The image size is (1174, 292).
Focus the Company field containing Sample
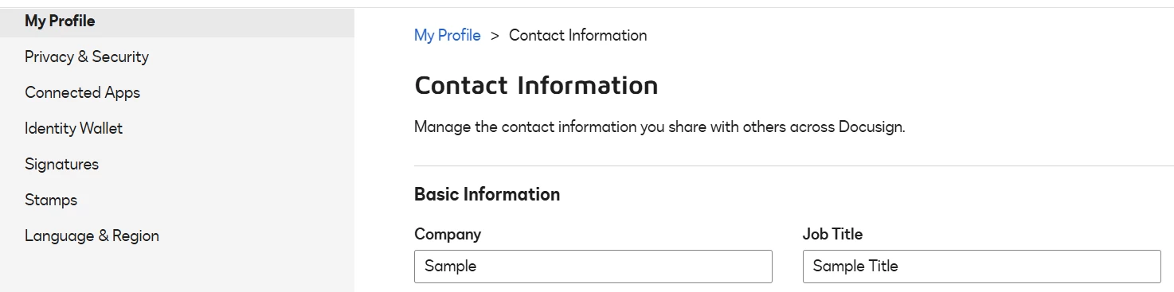(593, 267)
